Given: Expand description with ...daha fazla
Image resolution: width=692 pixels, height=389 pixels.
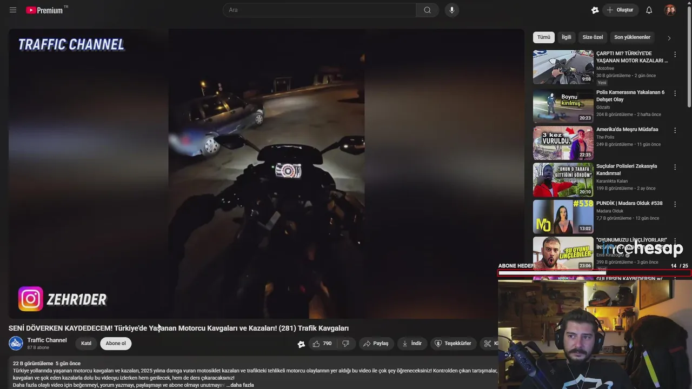Looking at the screenshot, I should coord(240,385).
